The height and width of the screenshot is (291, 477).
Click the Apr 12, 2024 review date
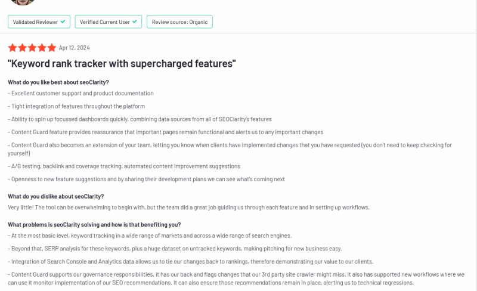click(x=74, y=48)
